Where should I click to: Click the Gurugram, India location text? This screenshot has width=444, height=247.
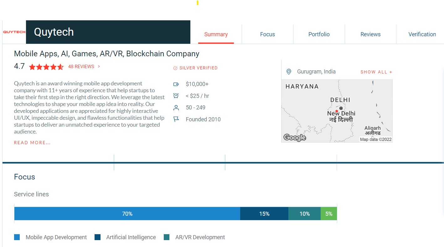pyautogui.click(x=316, y=72)
